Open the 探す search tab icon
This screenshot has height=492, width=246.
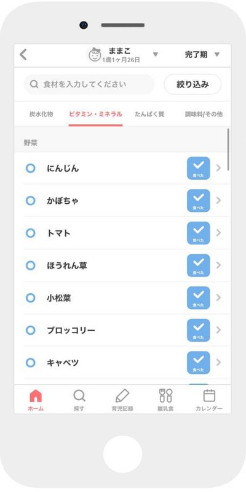(79, 396)
